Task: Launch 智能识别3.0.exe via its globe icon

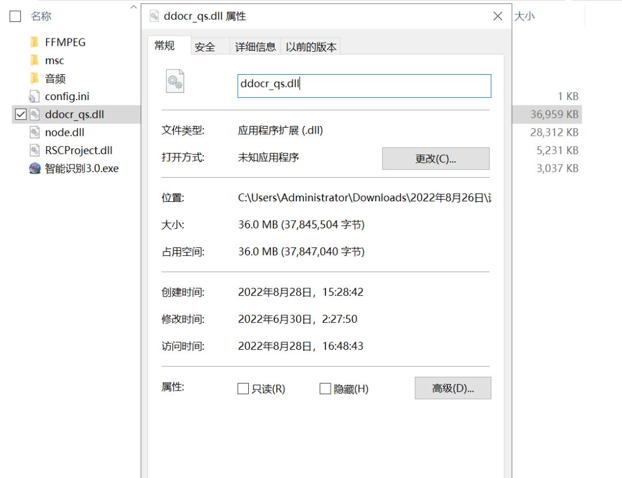Action: [35, 169]
